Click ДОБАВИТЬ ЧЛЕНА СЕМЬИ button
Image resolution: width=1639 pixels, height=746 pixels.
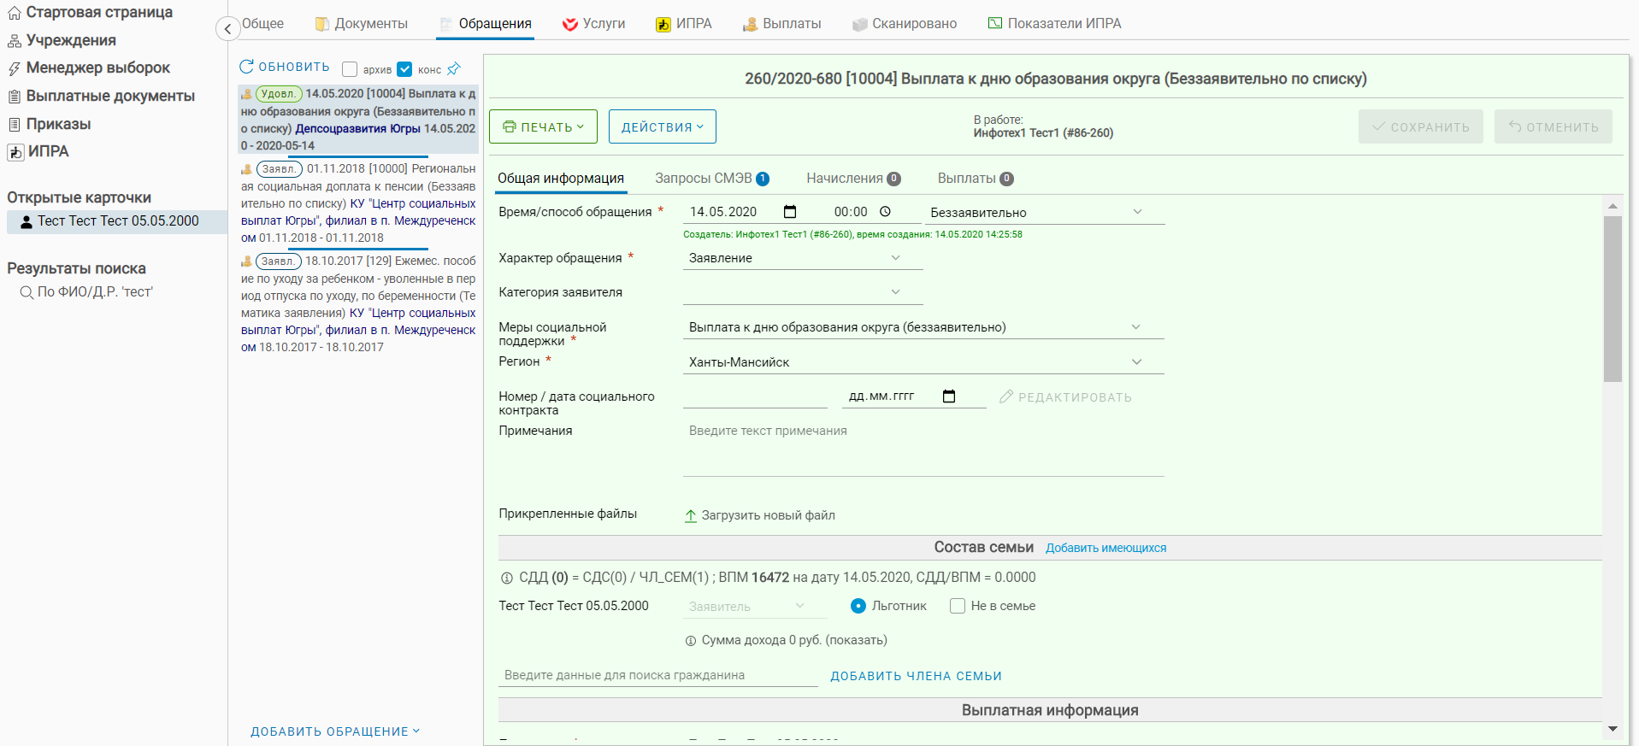pos(917,676)
